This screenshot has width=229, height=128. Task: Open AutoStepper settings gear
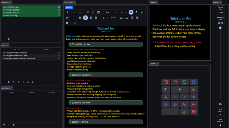point(14,125)
